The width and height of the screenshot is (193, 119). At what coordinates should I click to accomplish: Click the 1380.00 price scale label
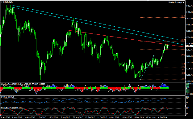(190, 31)
